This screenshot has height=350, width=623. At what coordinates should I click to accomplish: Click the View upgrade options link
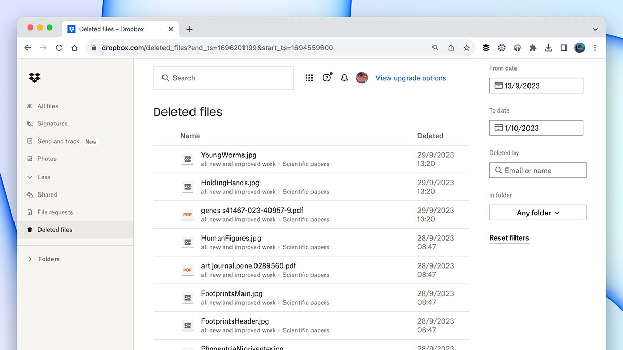click(411, 78)
